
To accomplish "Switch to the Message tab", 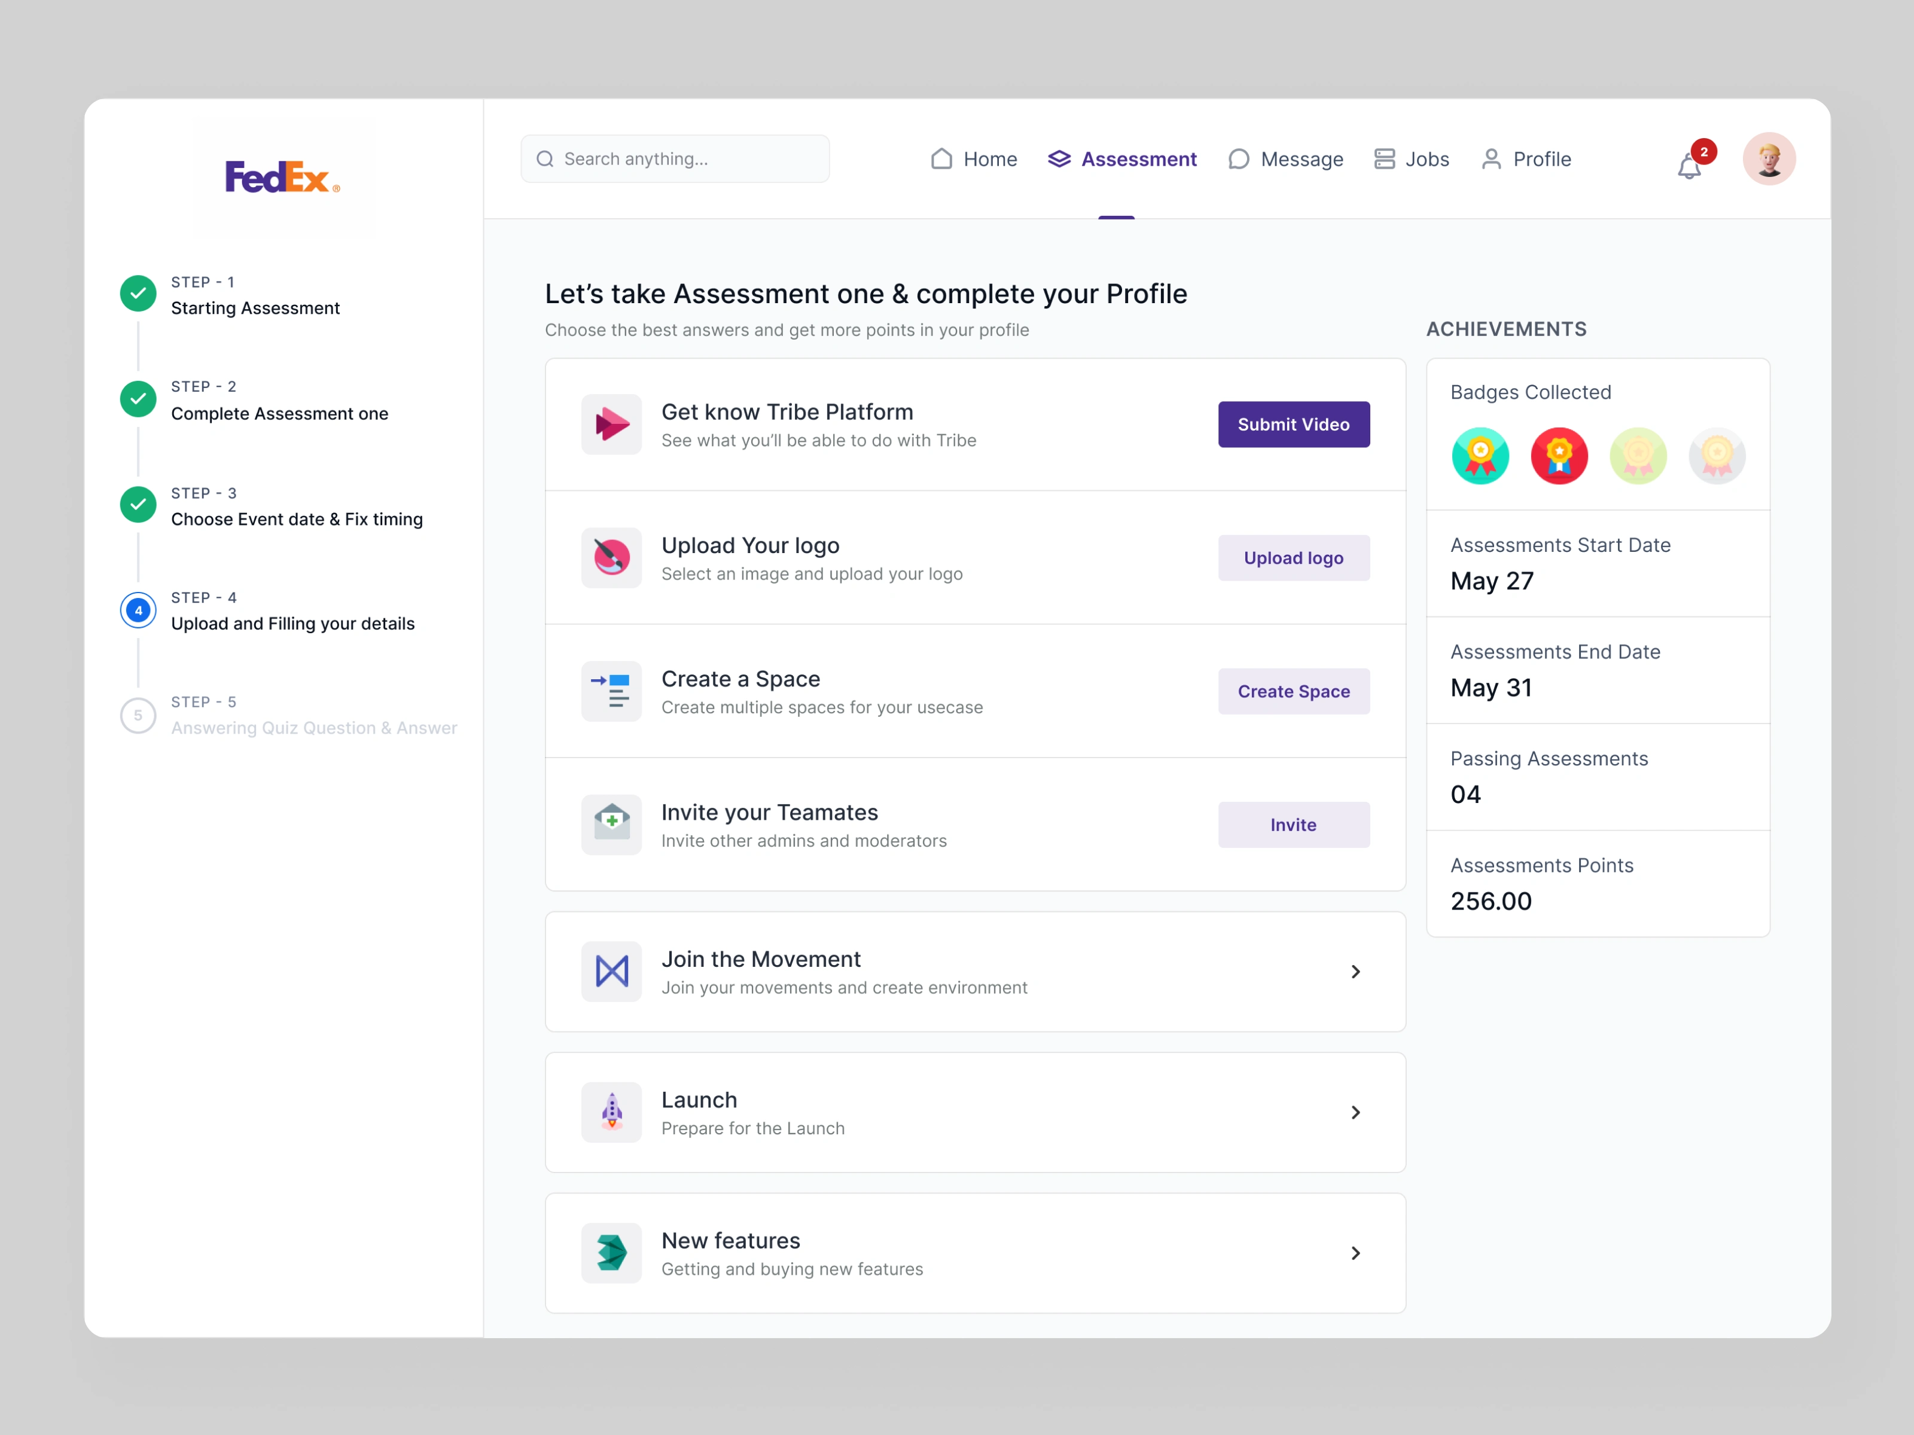I will pos(1285,159).
